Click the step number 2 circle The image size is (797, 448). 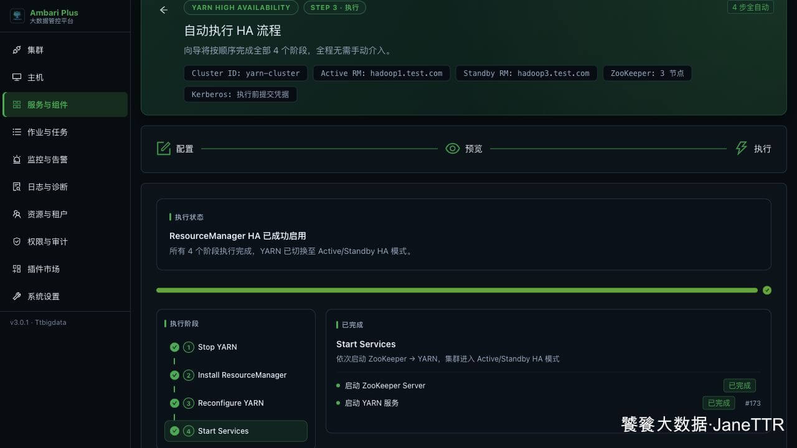(x=189, y=375)
